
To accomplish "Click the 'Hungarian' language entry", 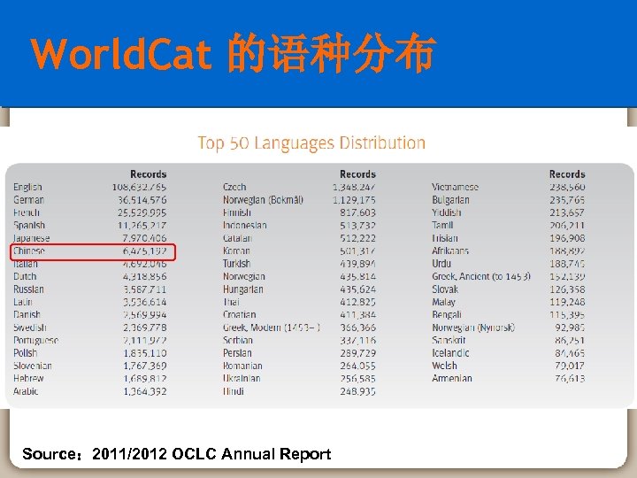I will pyautogui.click(x=243, y=289).
